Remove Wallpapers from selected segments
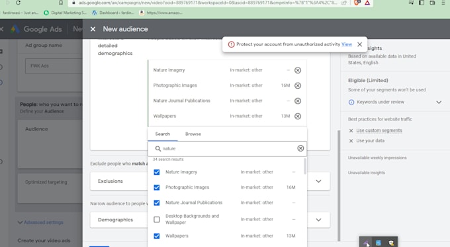This screenshot has height=247, width=450. point(298,117)
